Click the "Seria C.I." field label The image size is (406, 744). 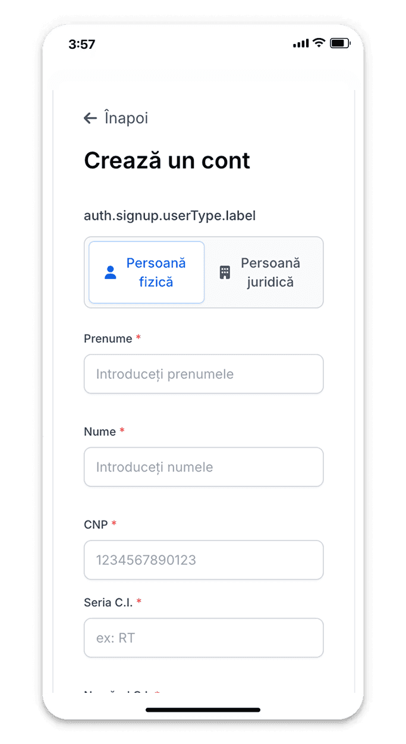108,602
